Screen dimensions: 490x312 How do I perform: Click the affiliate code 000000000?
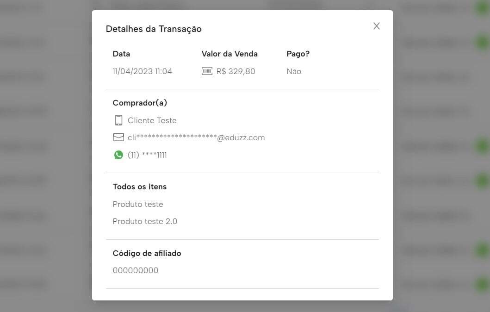136,270
